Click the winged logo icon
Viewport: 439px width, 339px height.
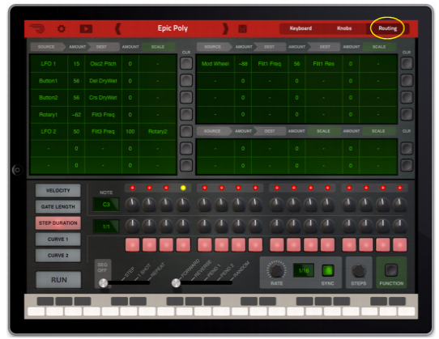(x=37, y=29)
